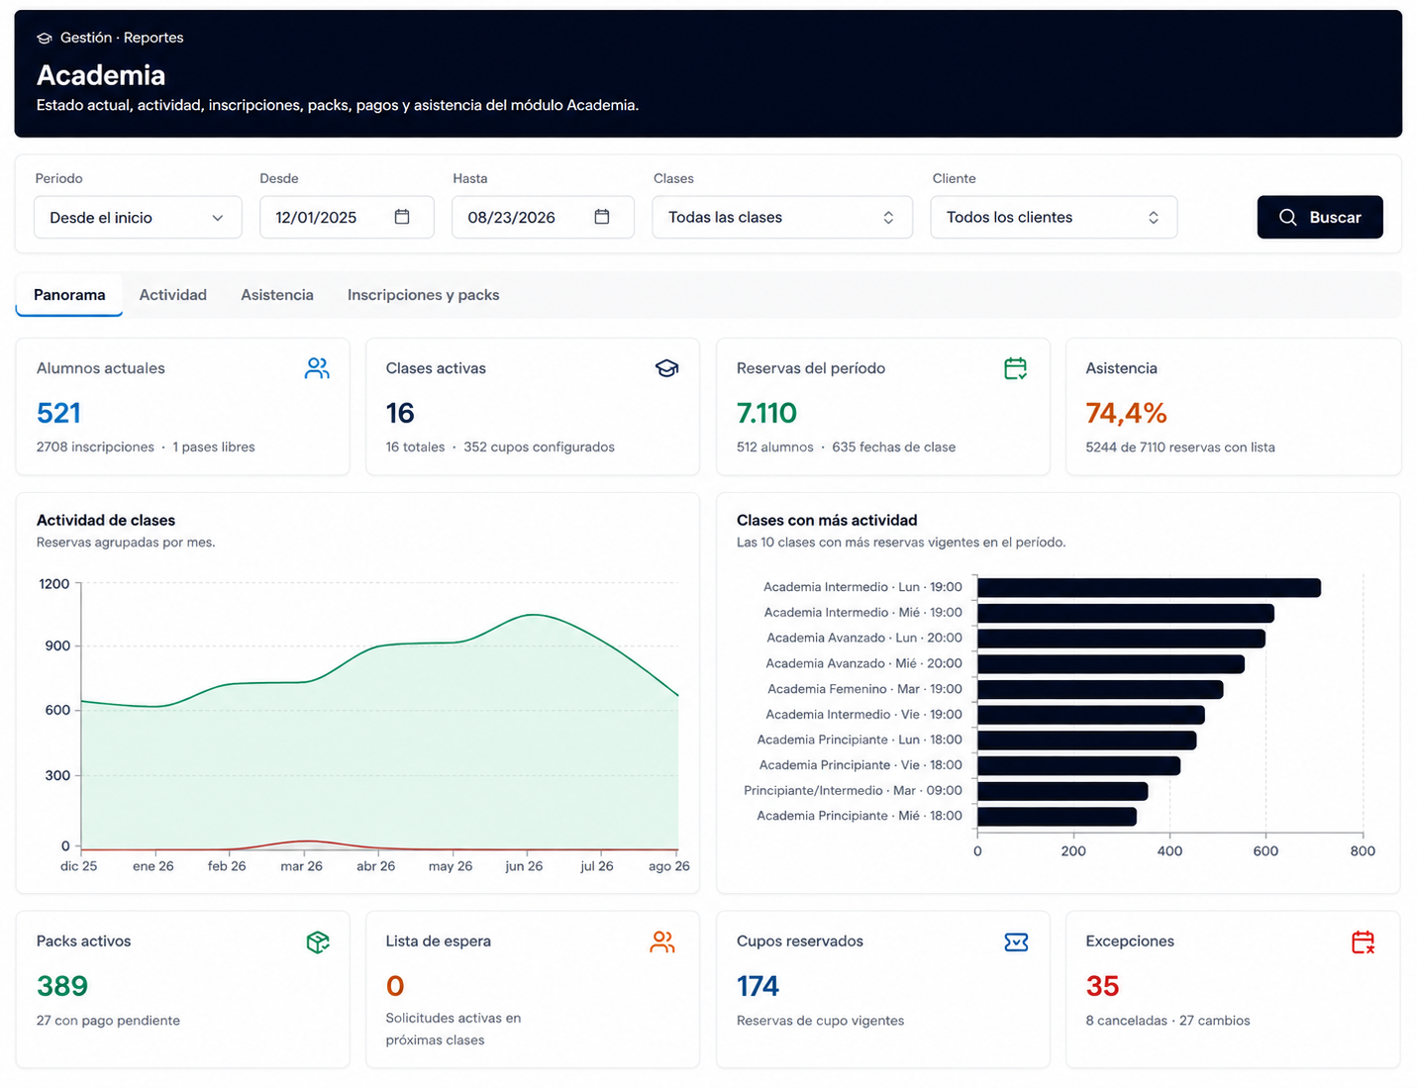The image size is (1417, 1088).
Task: Switch to the Asistencia tab
Action: (277, 295)
